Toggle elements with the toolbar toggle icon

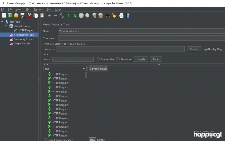click(62, 15)
